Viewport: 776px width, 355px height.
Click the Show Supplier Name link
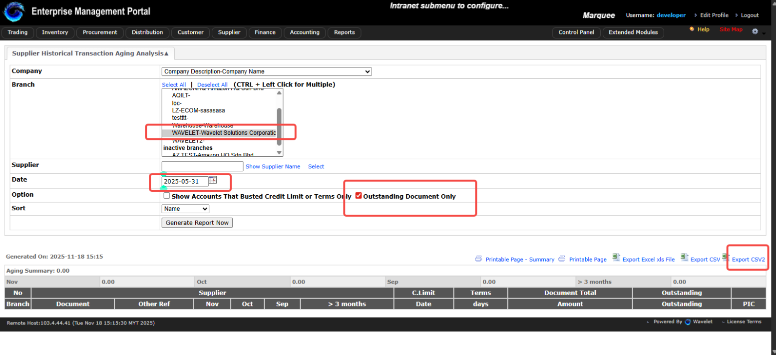(x=273, y=166)
